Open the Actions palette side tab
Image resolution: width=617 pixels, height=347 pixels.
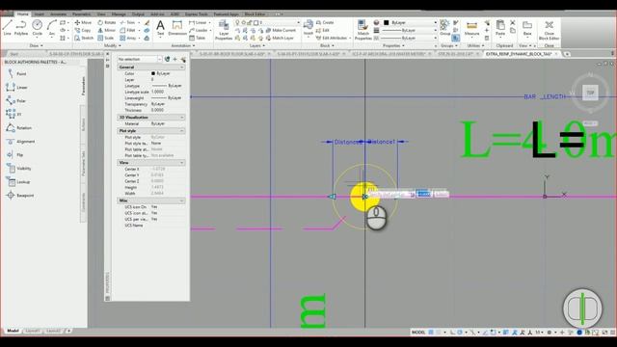[x=83, y=124]
